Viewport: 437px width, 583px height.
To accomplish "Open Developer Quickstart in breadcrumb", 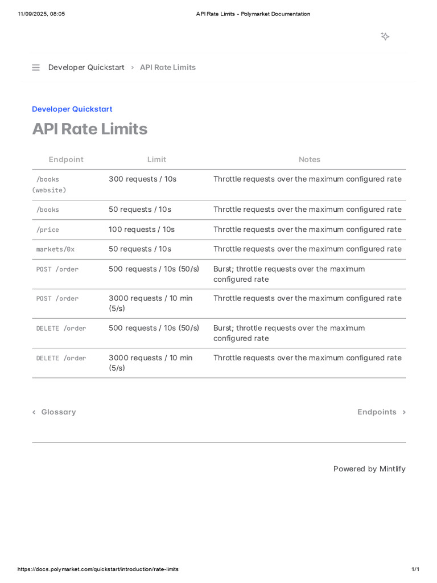I will tap(86, 67).
